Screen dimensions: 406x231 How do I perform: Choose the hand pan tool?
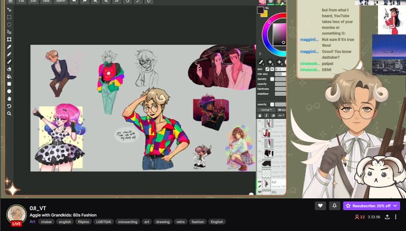9,99
